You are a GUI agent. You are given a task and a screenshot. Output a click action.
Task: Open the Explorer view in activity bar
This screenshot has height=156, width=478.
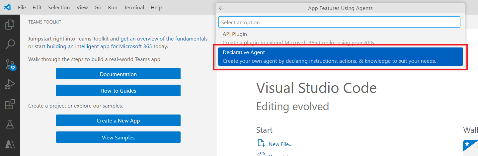(10, 25)
